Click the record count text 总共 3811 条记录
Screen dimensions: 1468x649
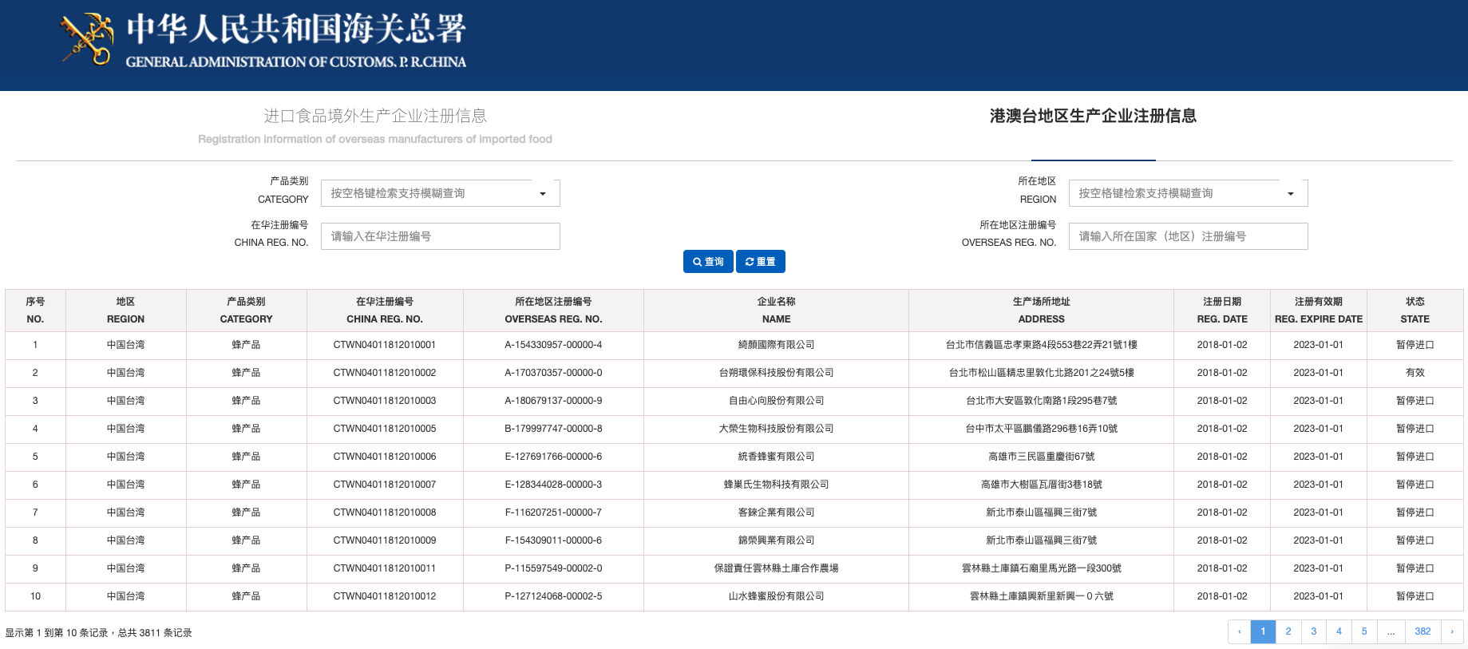coord(155,633)
